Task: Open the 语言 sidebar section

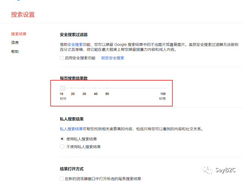Action: pos(15,43)
